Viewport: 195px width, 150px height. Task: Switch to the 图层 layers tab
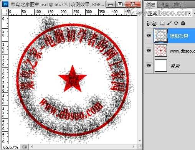pyautogui.click(x=151, y=5)
